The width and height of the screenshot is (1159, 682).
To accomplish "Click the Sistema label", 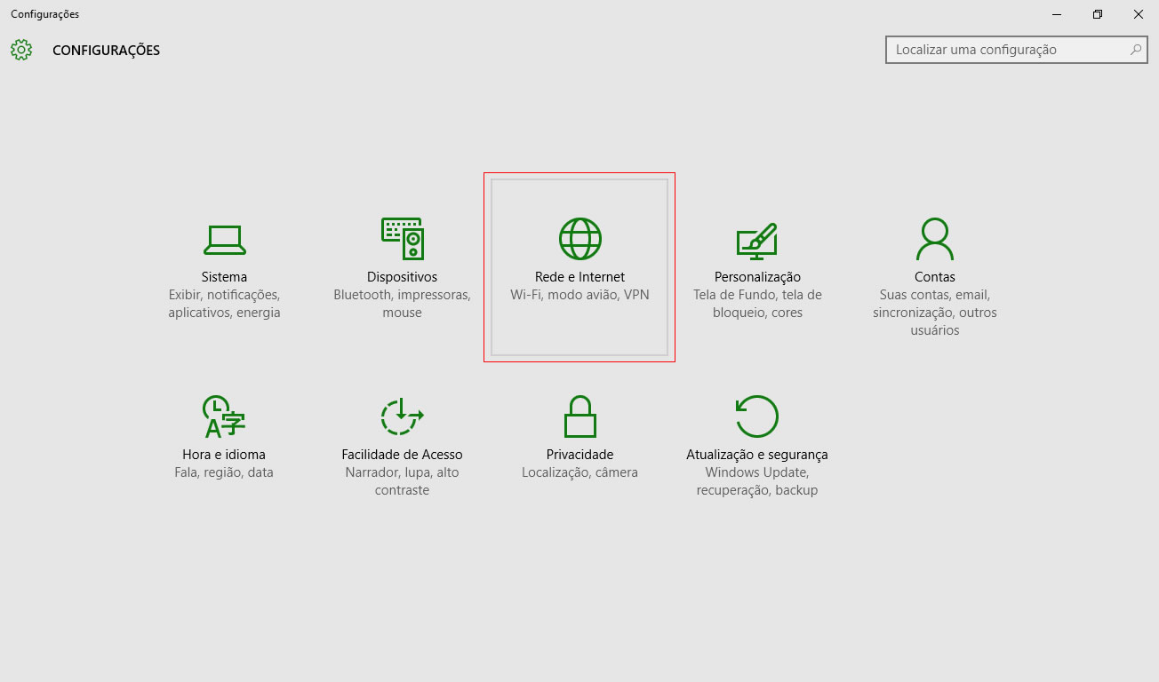I will 224,277.
